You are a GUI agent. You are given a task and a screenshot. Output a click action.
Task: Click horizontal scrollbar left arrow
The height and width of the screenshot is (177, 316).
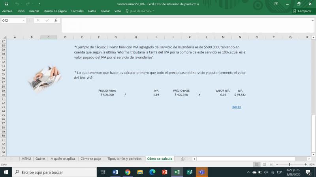pos(194,159)
